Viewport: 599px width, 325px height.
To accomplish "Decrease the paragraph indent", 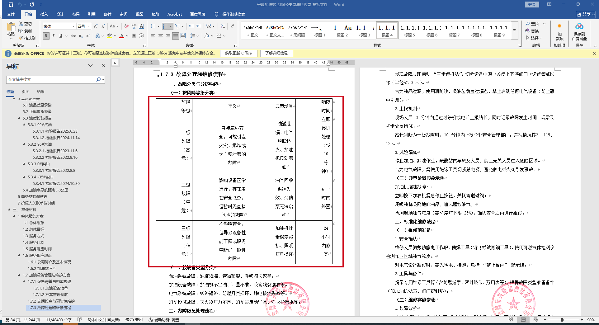I will [x=191, y=26].
